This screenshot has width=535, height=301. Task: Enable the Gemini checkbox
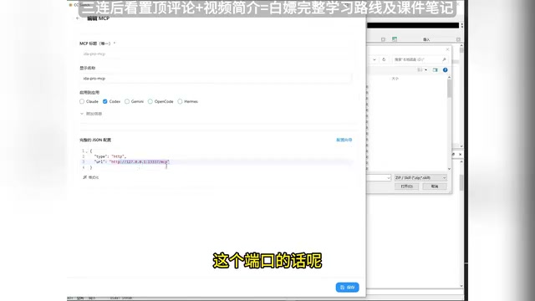point(127,101)
